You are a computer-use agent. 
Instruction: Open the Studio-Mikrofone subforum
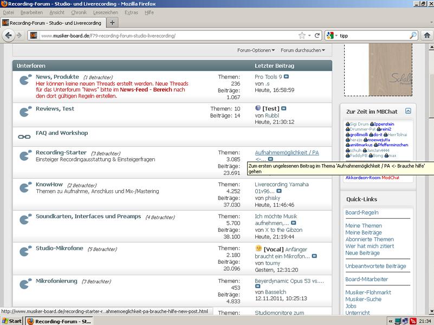pos(60,248)
